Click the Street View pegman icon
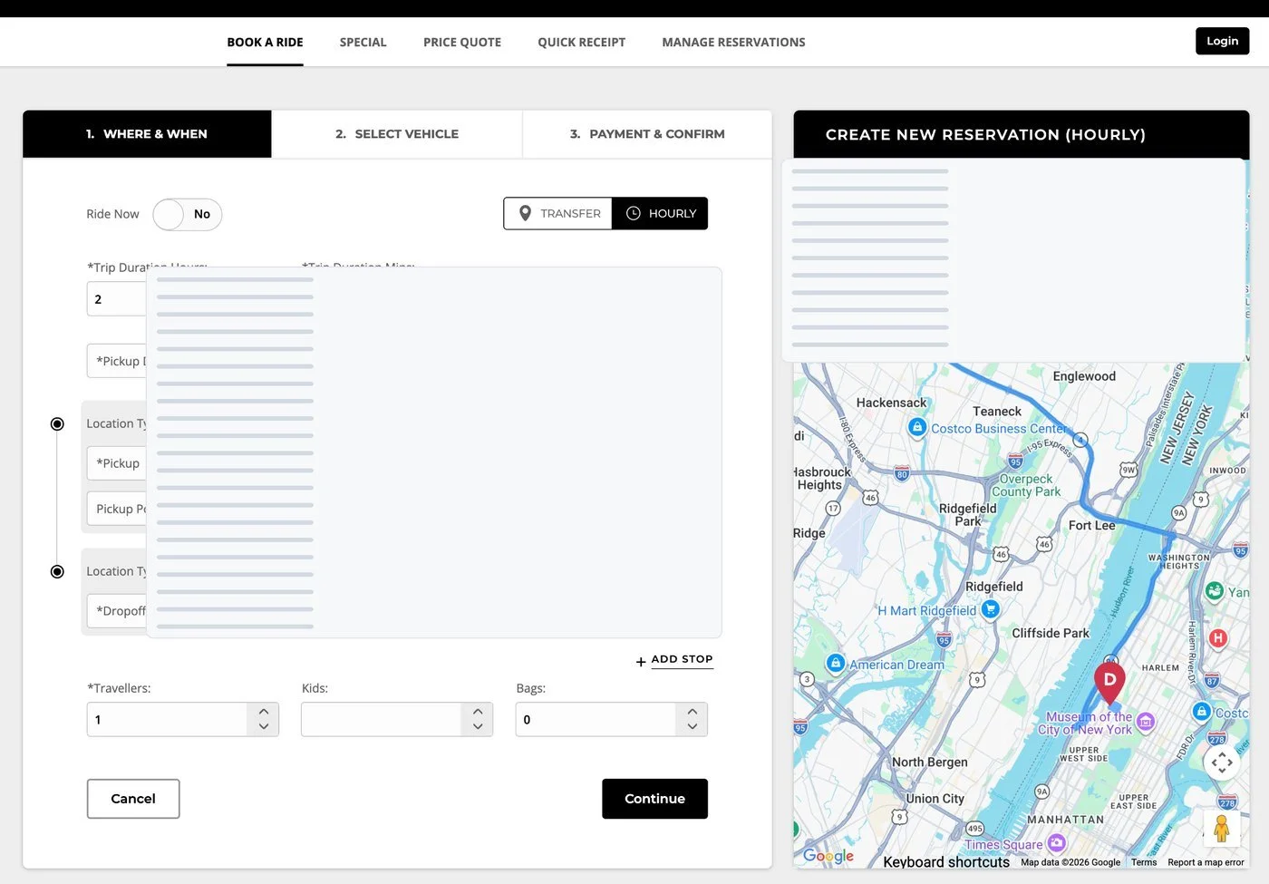 coord(1222,827)
